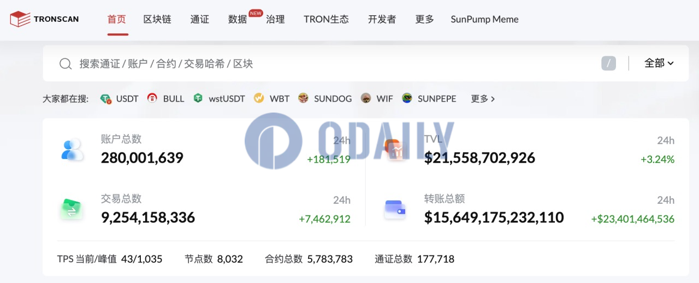Click the WIF trending search link
Screen dimensions: 699x283
click(x=384, y=99)
